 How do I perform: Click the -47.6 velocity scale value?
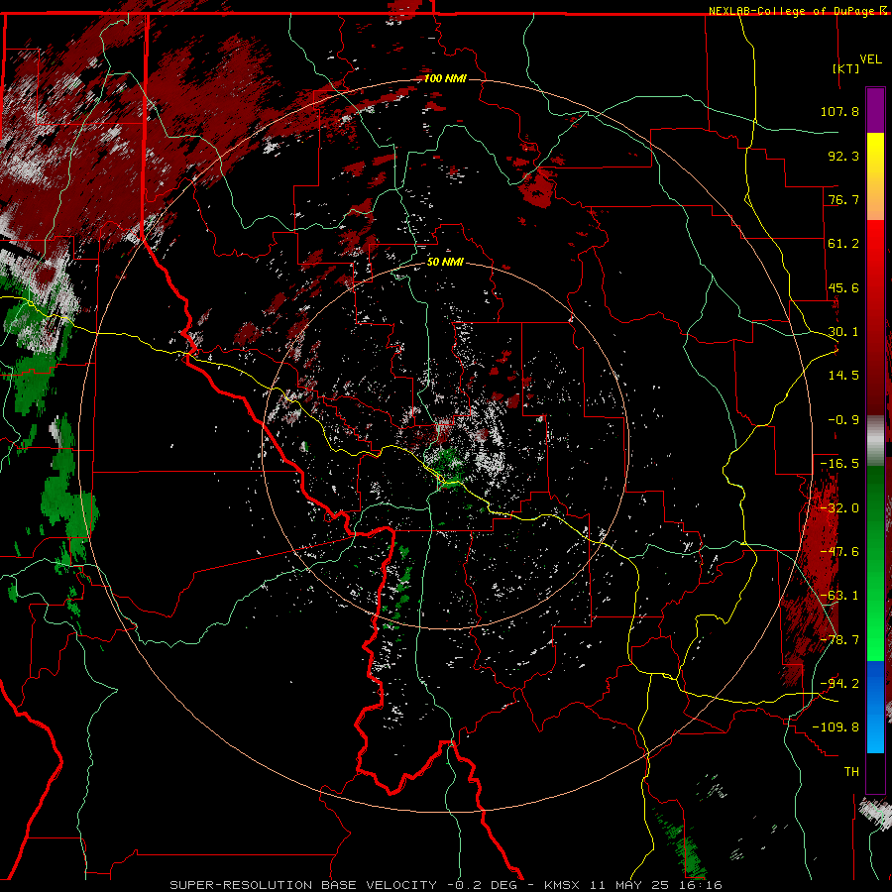coord(839,552)
